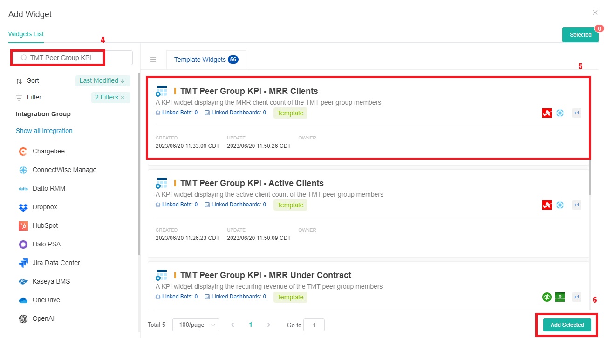608x338 pixels.
Task: Click the Kaseya BMS logo icon
Action: click(x=23, y=282)
